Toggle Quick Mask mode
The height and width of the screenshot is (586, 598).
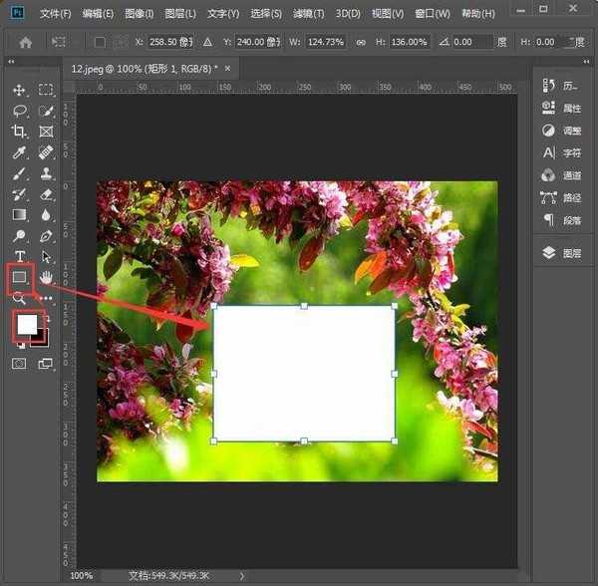click(19, 365)
